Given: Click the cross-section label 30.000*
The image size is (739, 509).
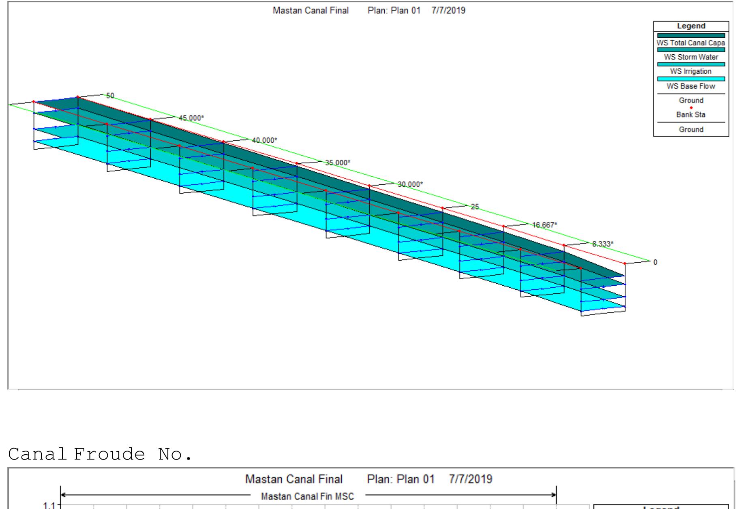Looking at the screenshot, I should 410,184.
